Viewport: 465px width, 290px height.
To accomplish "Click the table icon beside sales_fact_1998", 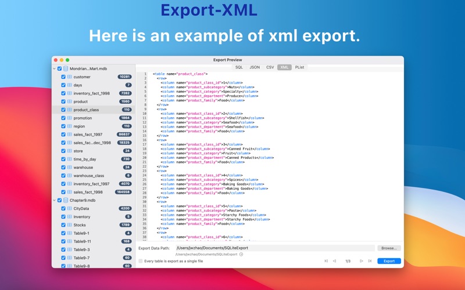I will [69, 192].
